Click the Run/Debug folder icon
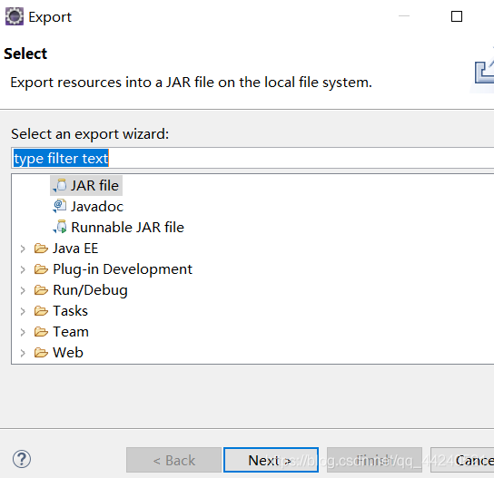 click(41, 290)
